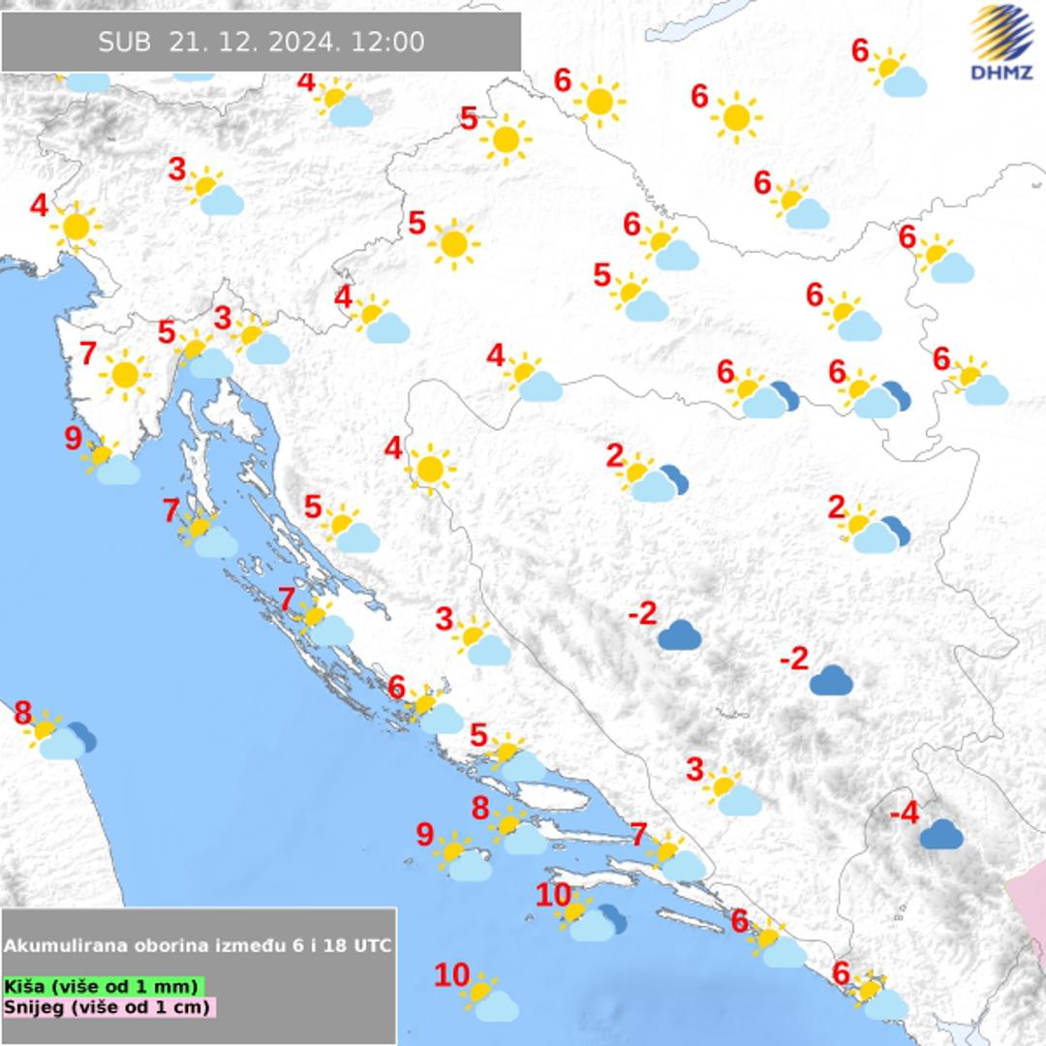Viewport: 1046px width, 1046px height.
Task: Select the dark-cloud sun icon beside 10
Action: point(593,920)
